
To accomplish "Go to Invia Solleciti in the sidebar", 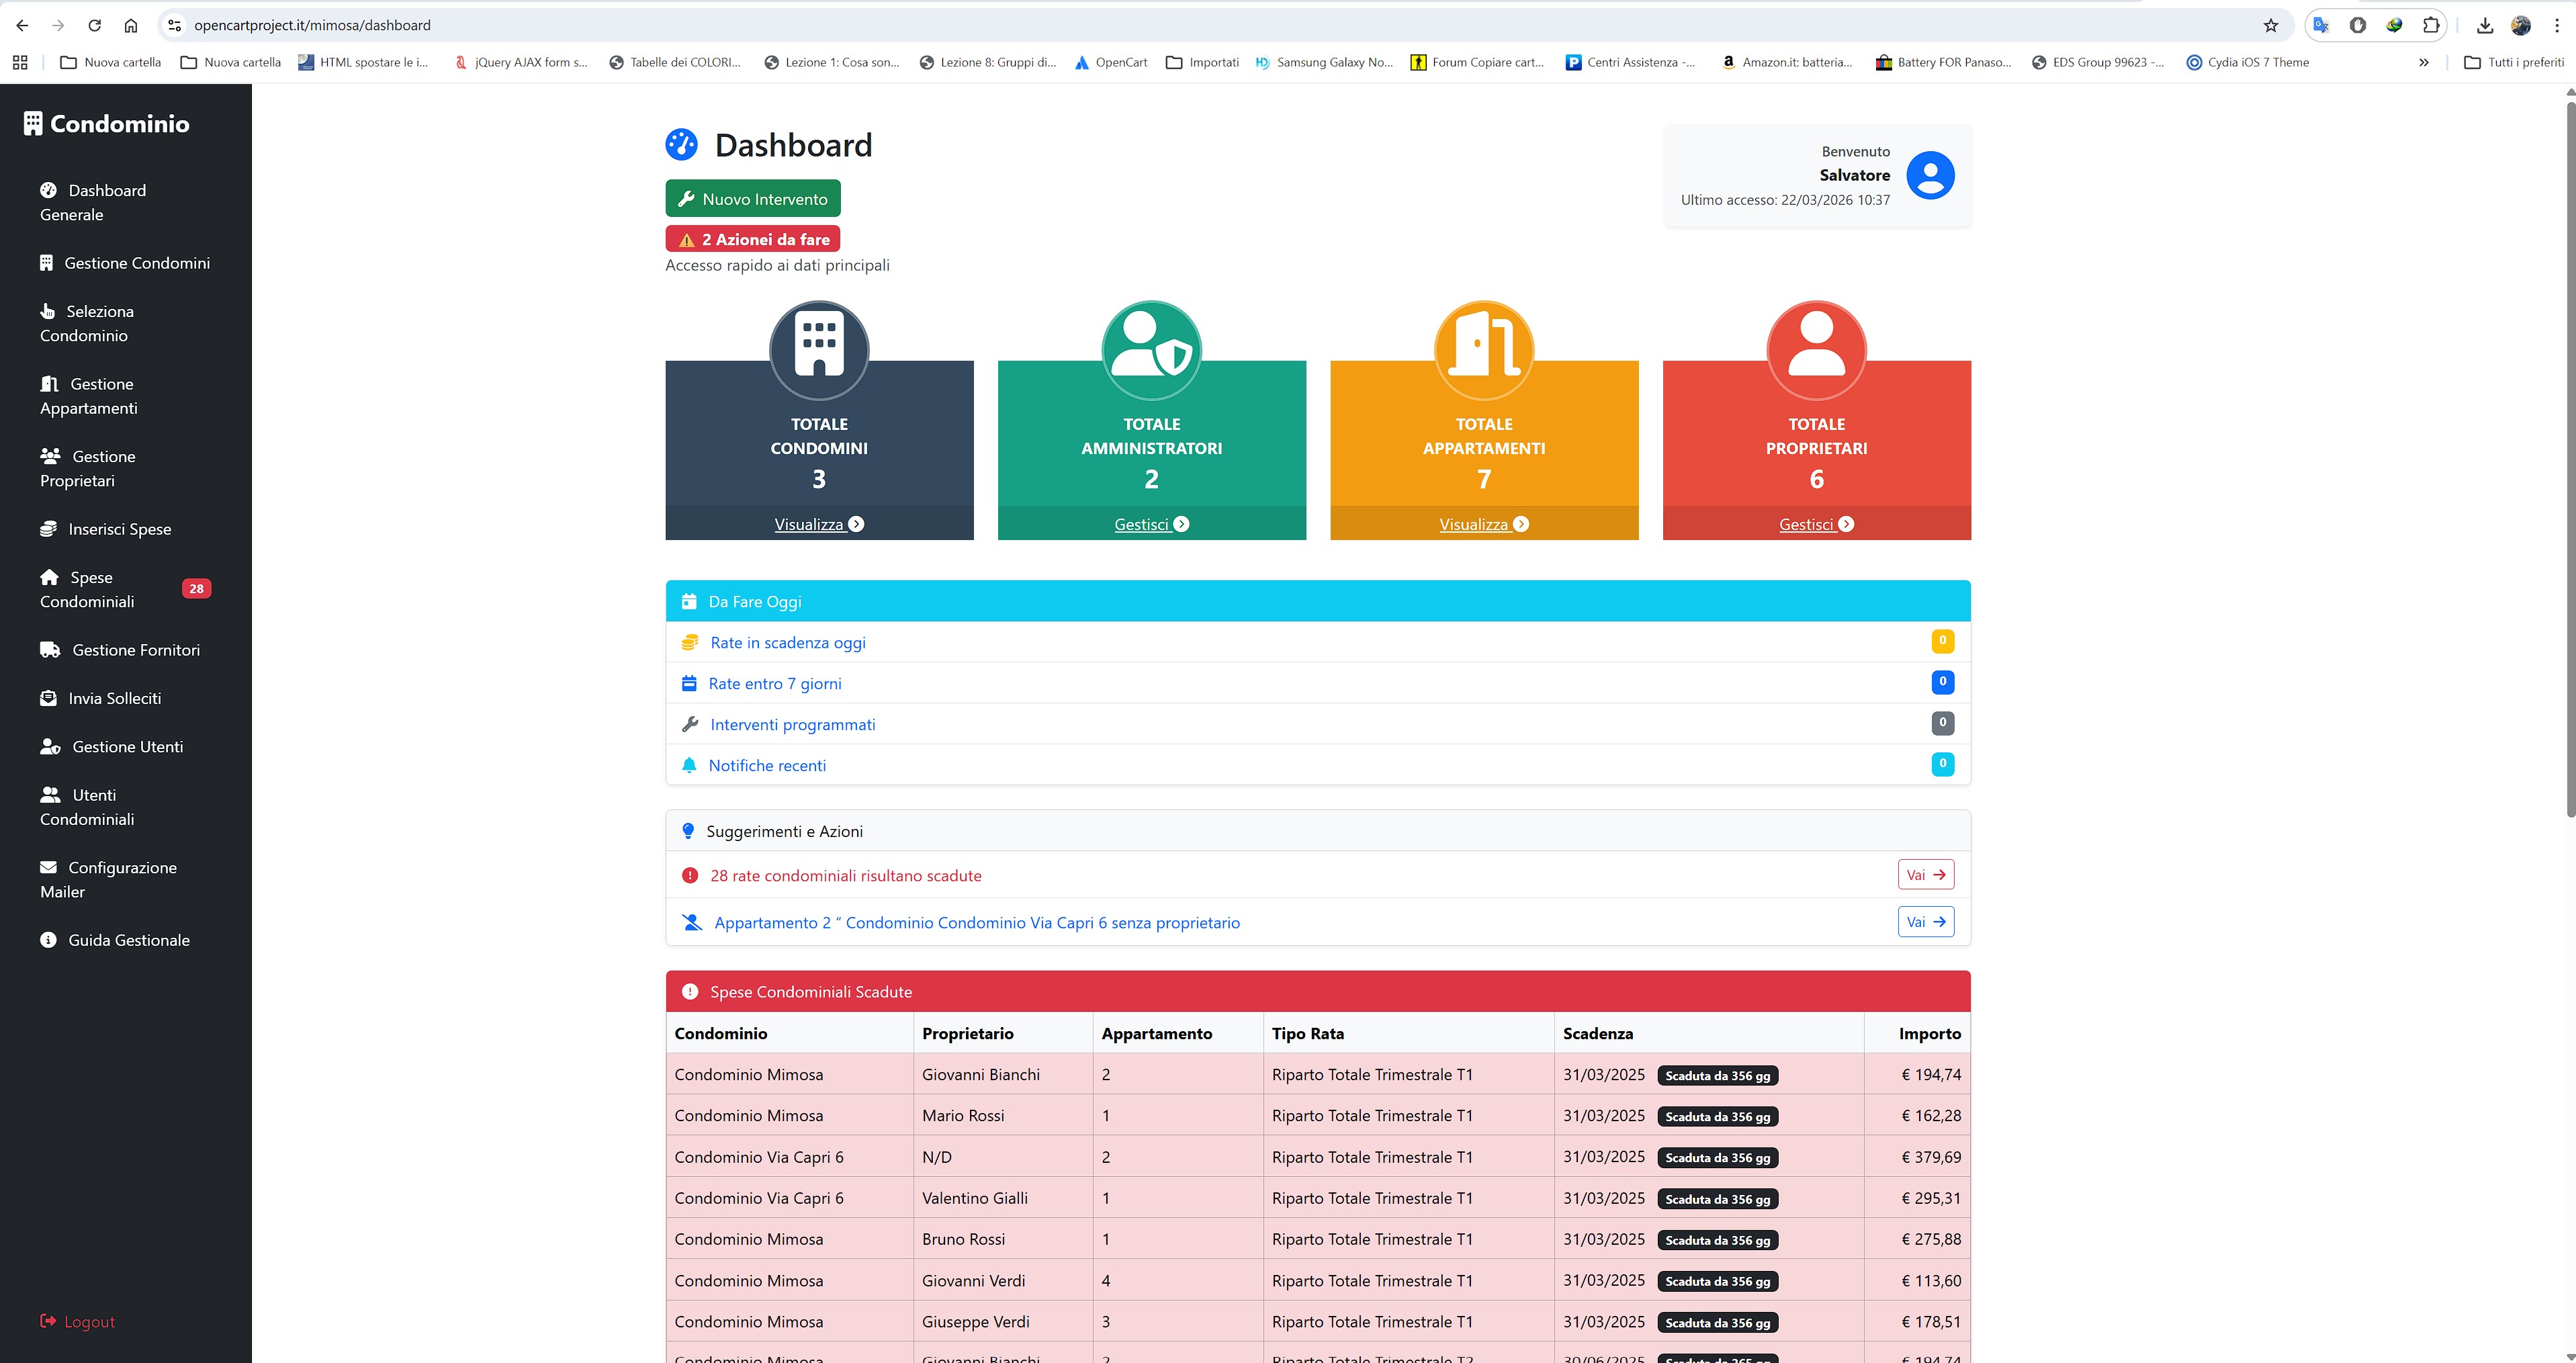I will 114,698.
